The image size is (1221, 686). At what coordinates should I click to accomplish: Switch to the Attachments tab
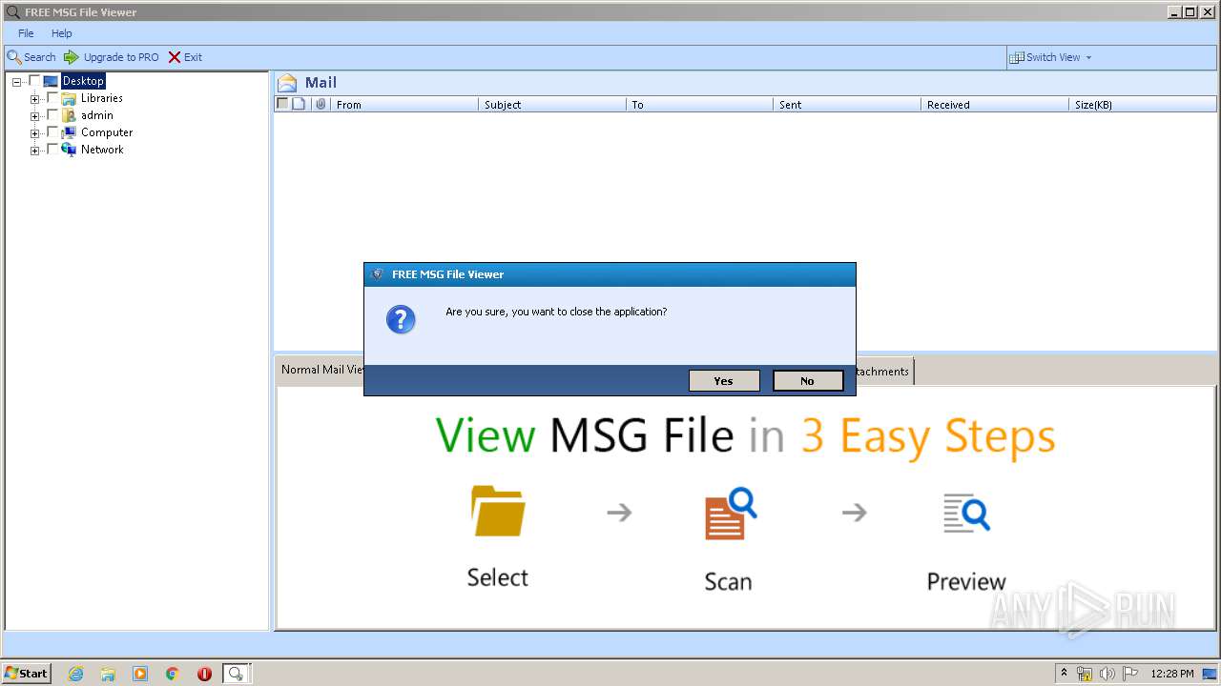pyautogui.click(x=884, y=372)
